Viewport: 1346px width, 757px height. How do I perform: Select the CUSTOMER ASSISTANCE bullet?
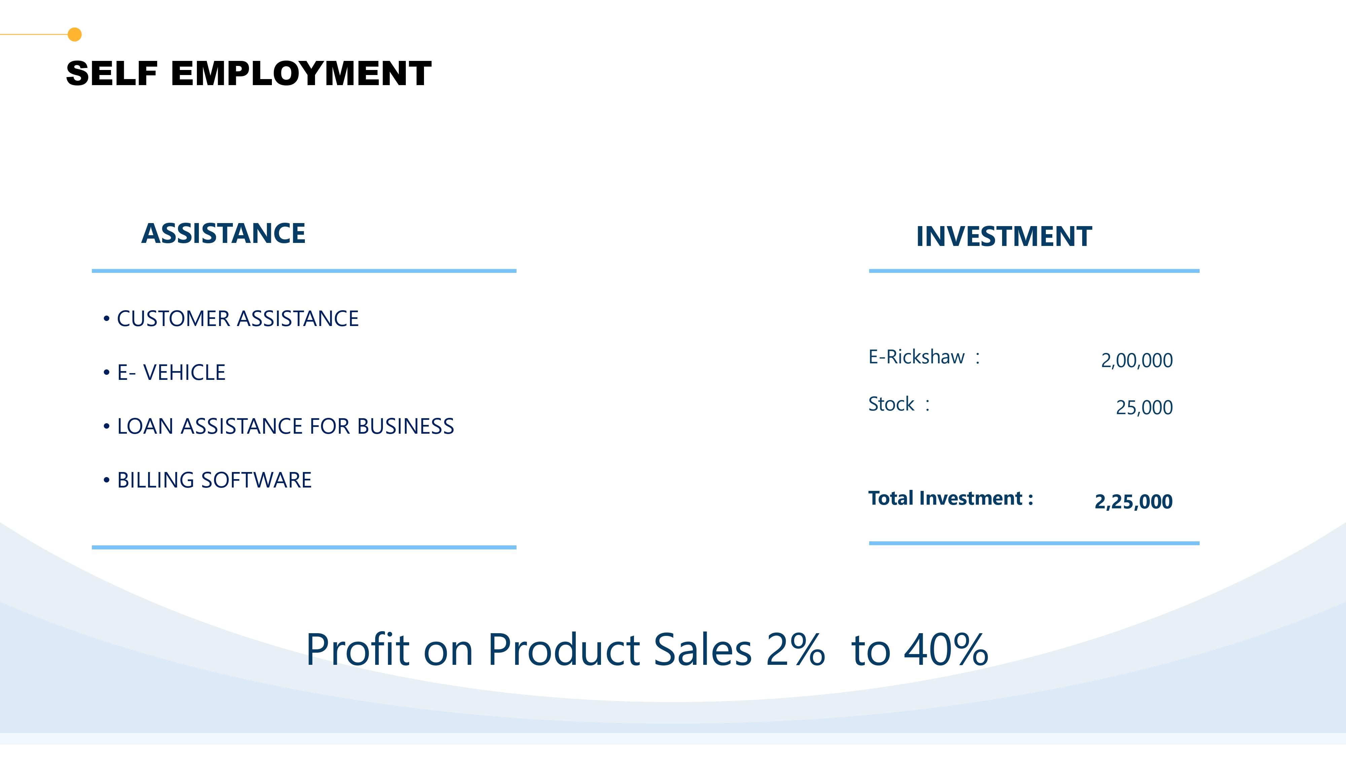(237, 319)
